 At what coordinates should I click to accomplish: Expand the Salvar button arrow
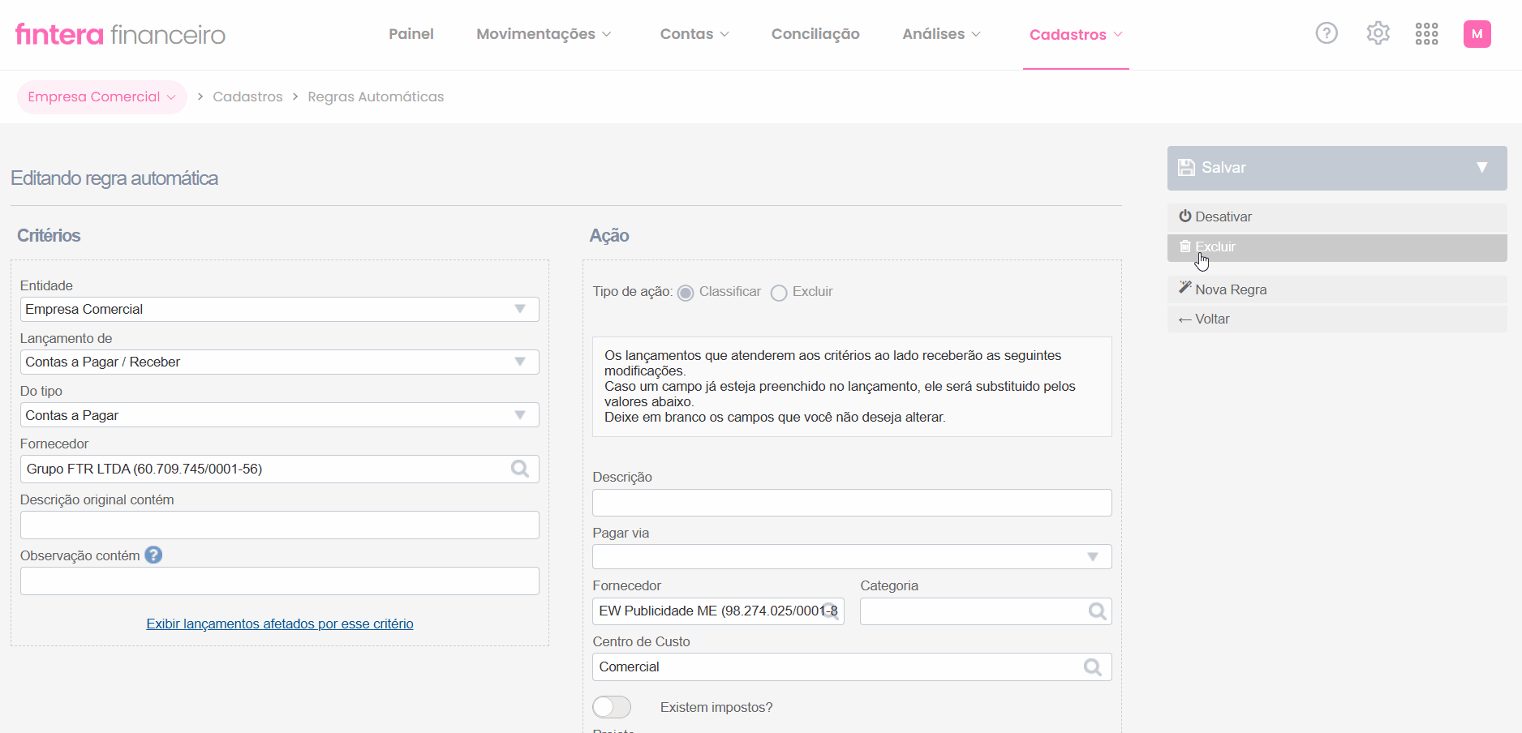pyautogui.click(x=1481, y=168)
